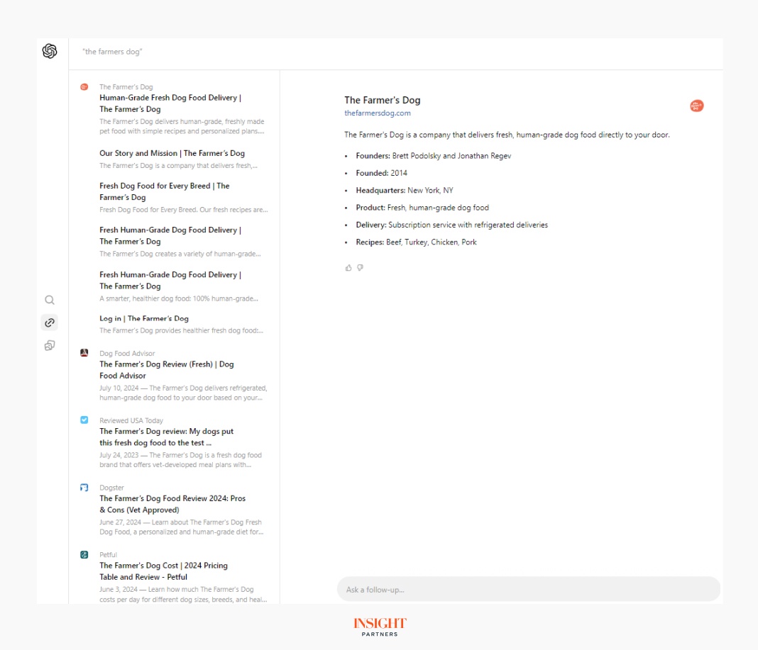The image size is (758, 650).
Task: Click the top search box containing "the farmers dog"
Action: (397, 52)
